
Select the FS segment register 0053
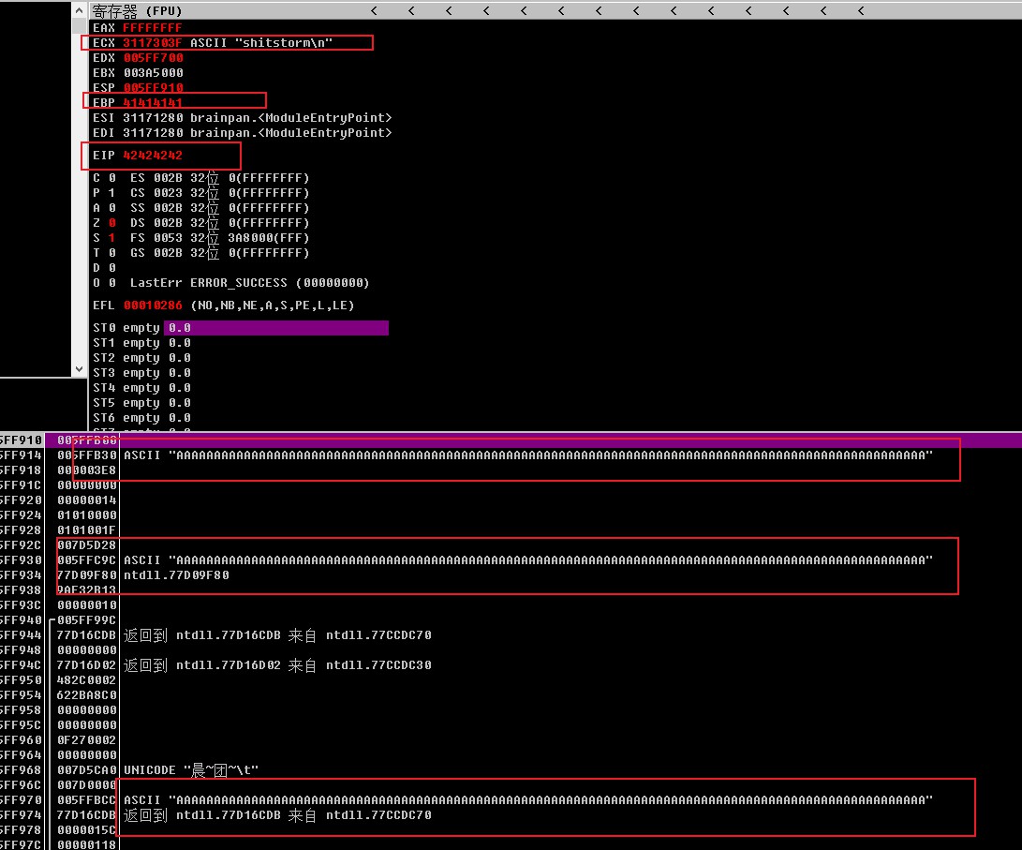point(169,238)
